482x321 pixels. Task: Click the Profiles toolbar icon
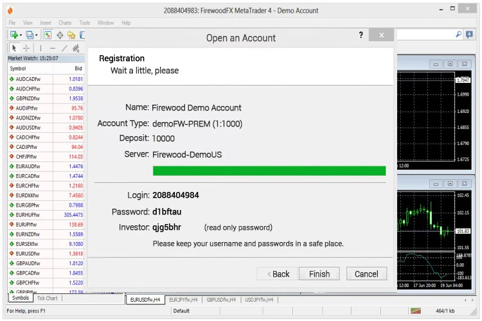pos(30,35)
